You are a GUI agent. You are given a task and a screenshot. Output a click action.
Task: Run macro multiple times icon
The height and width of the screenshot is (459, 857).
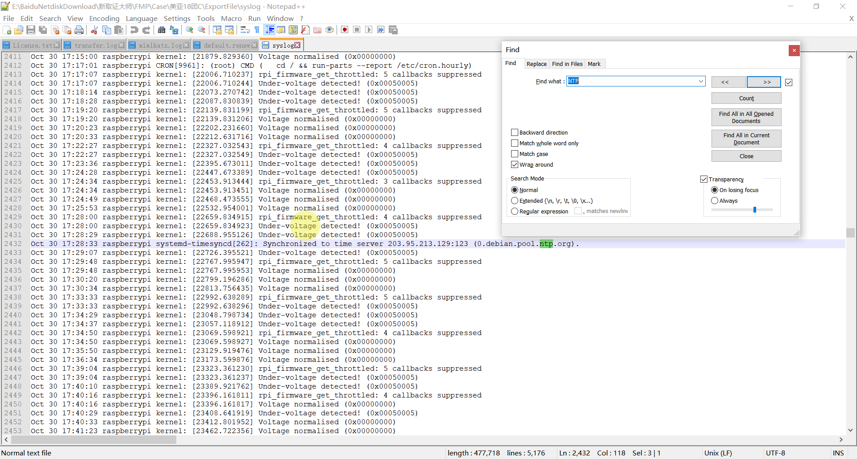click(381, 30)
